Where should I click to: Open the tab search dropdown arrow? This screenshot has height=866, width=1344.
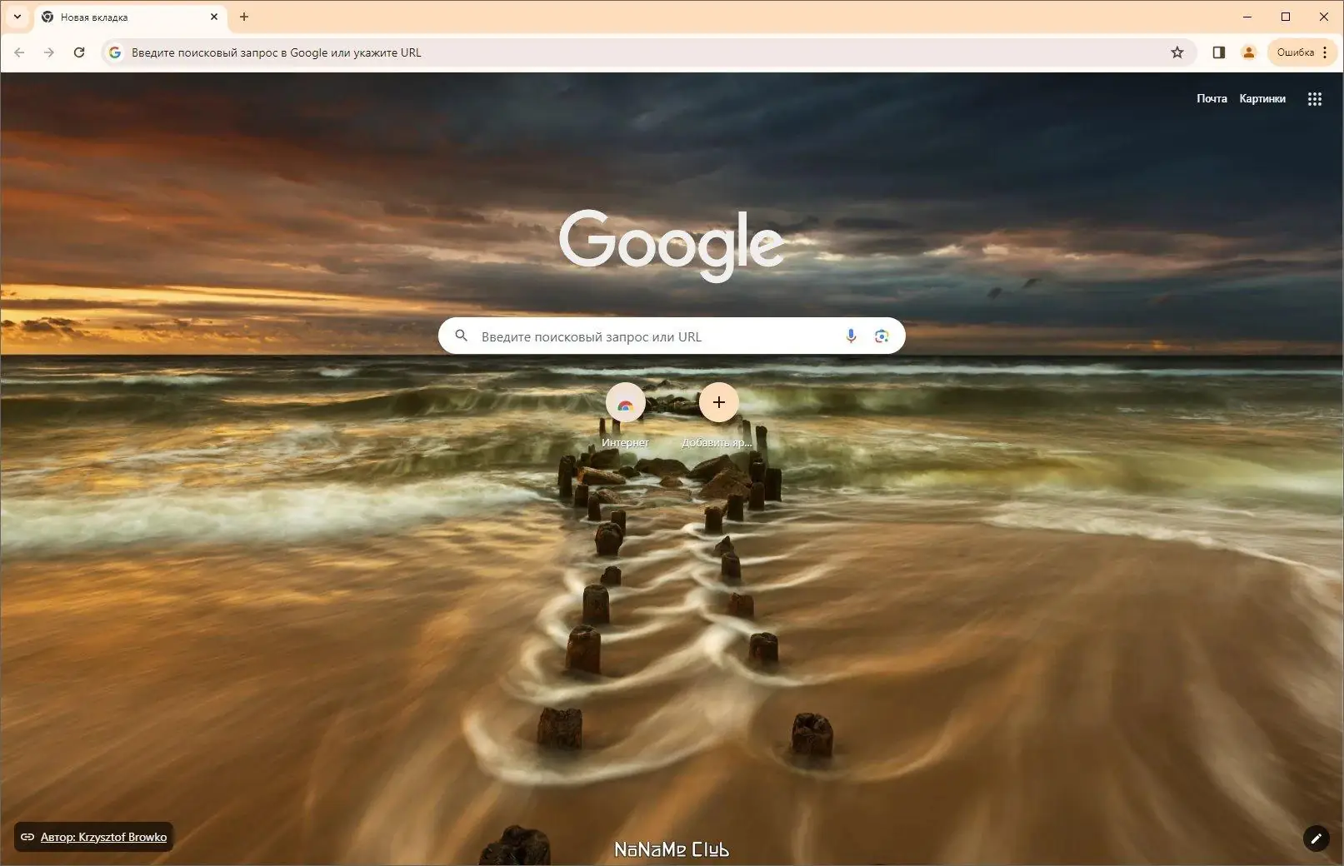[x=17, y=17]
